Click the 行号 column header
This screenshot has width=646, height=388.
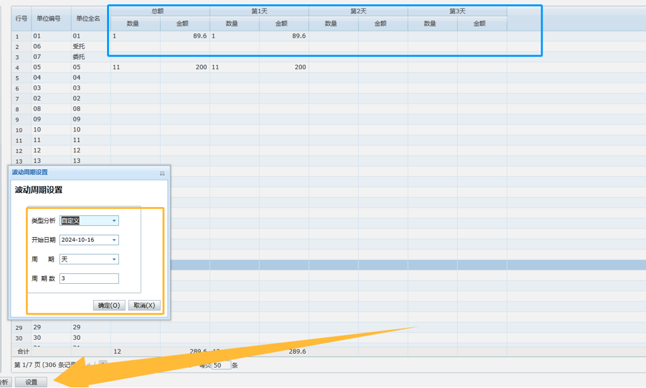click(22, 18)
